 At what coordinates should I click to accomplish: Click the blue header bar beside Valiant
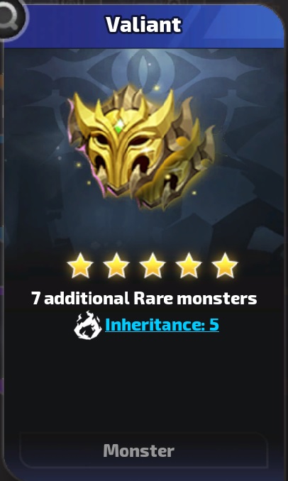click(233, 26)
